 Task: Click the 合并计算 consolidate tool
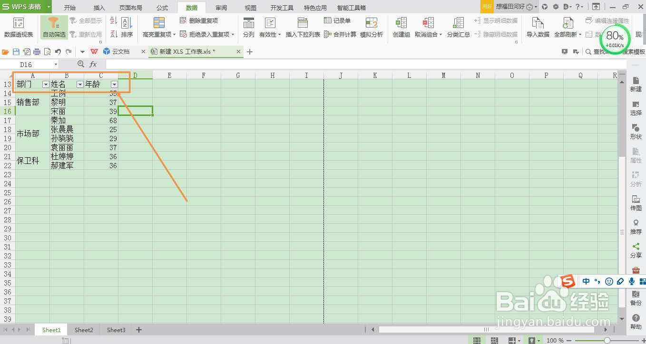(340, 34)
